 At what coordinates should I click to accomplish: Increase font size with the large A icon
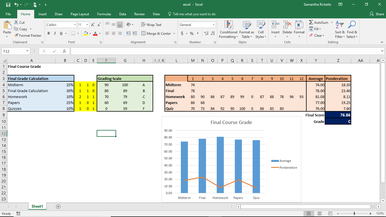coord(93,25)
